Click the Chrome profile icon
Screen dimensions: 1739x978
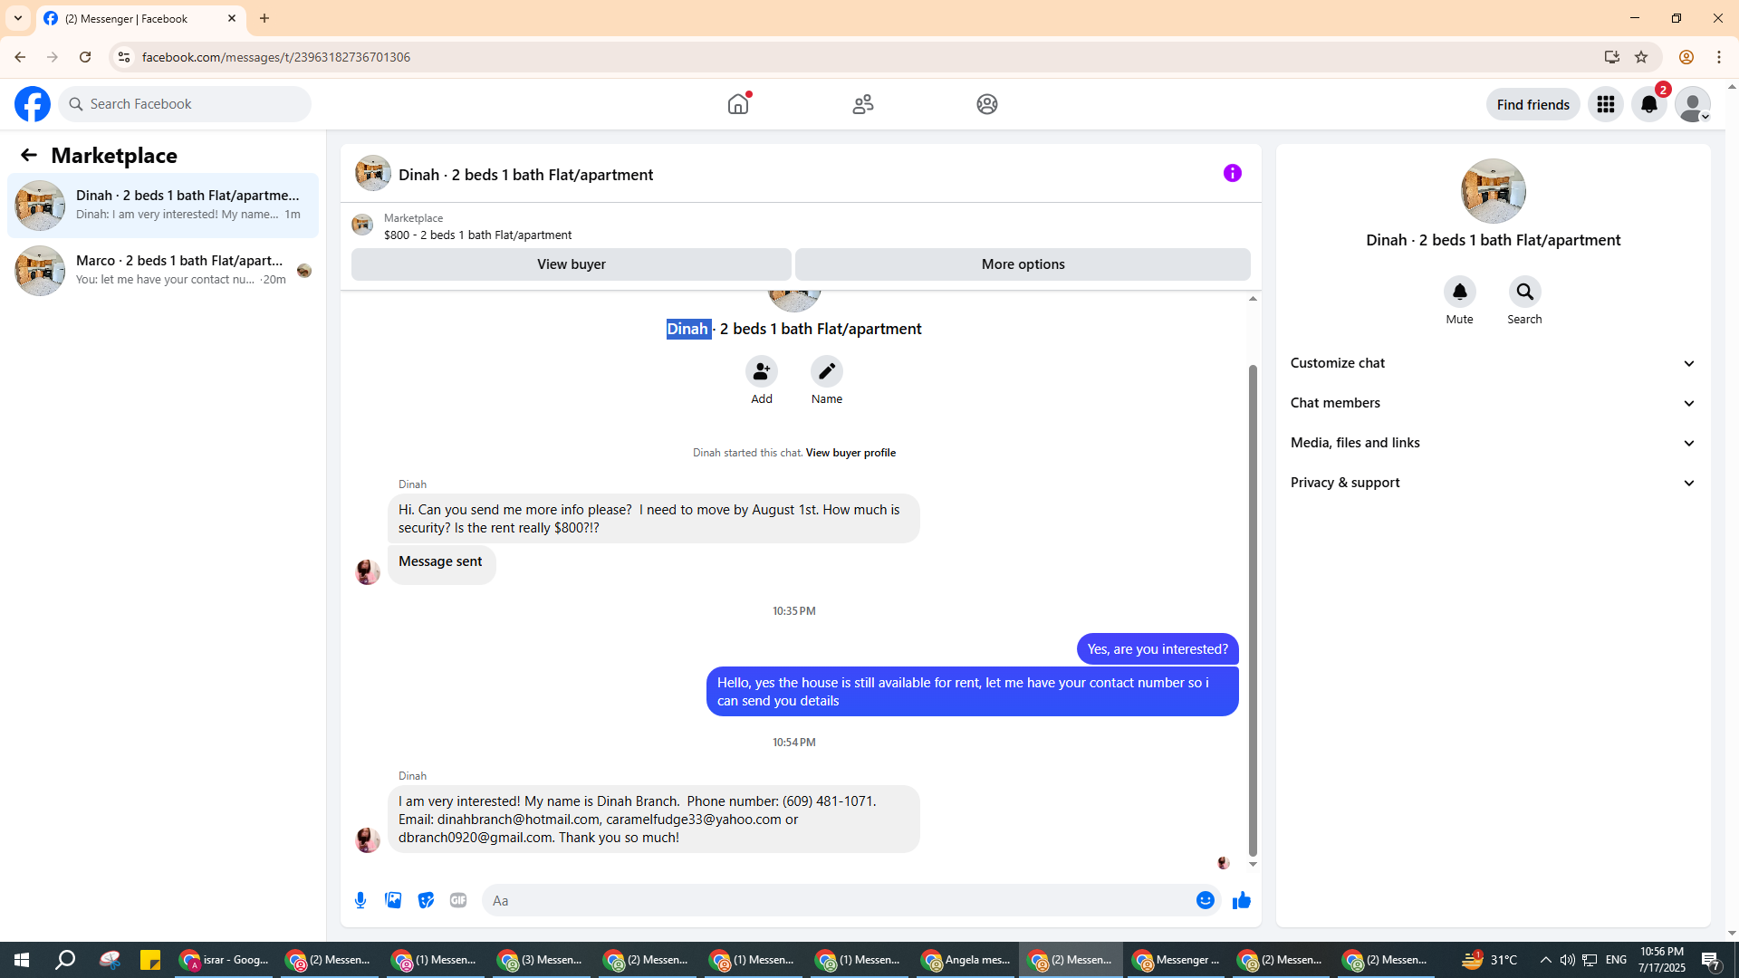coord(1686,57)
